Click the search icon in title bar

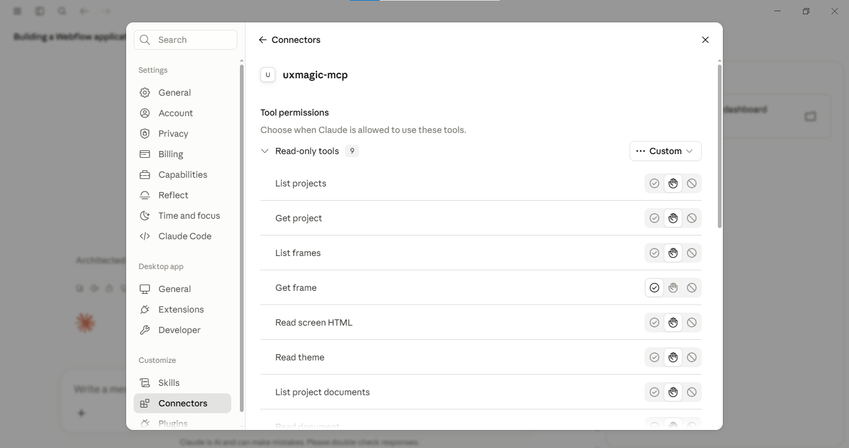[62, 11]
